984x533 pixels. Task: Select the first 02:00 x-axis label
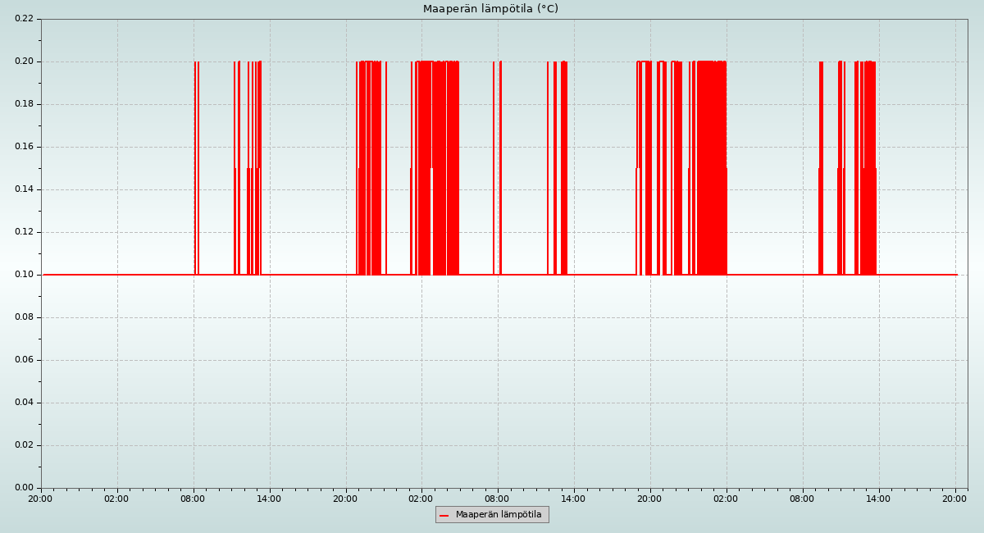[116, 499]
